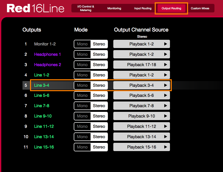Open Playback 3-4 source dropdown
Viewport: 223px width, 172px height.
(x=142, y=85)
